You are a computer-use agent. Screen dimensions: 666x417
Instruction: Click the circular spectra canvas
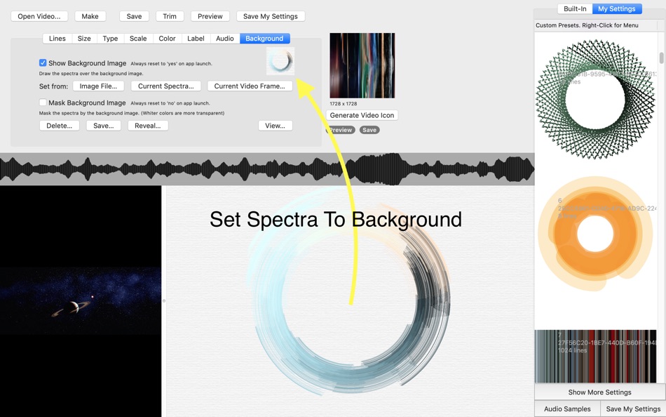[x=351, y=301]
